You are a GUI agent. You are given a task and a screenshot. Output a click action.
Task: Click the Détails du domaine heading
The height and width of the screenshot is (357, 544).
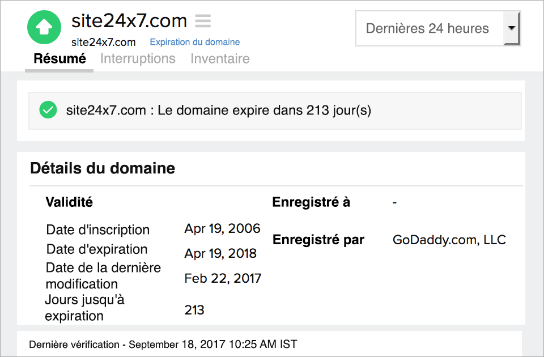tap(103, 168)
